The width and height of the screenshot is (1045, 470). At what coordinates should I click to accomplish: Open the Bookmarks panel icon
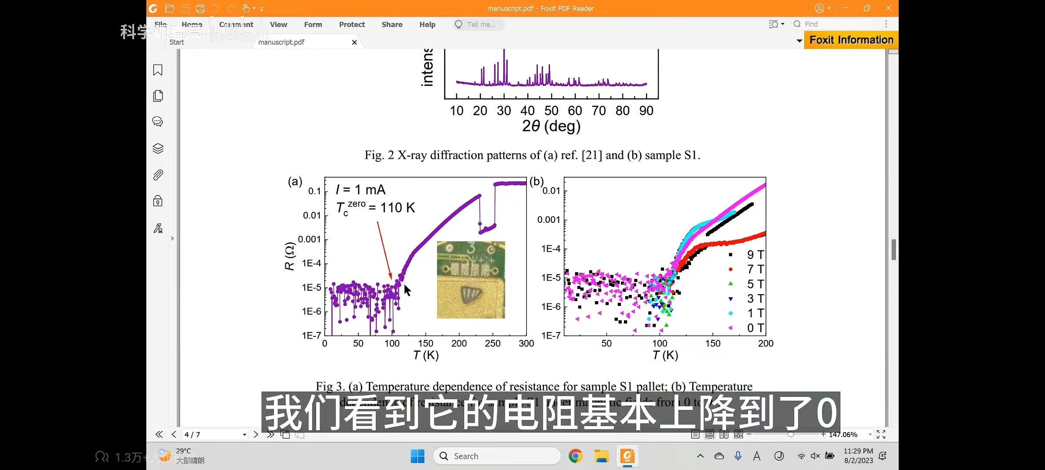pos(158,70)
